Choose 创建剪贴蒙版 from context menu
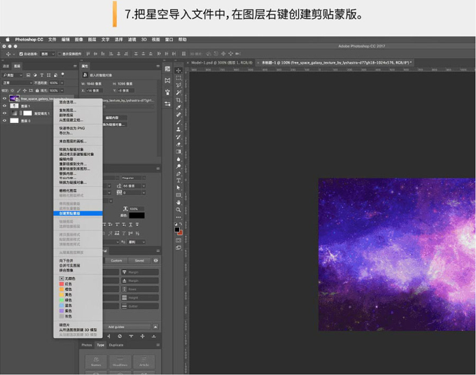 pos(69,214)
